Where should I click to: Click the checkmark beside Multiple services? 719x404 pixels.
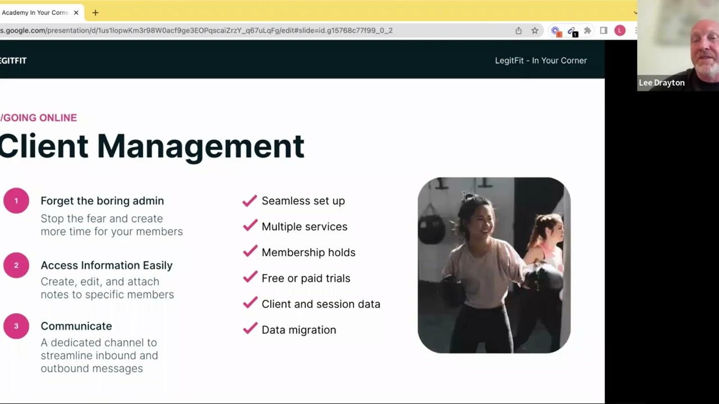[250, 226]
